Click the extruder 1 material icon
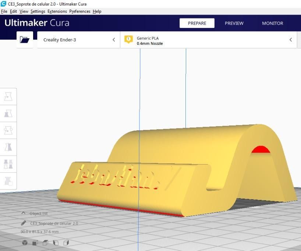This screenshot has height=251, width=301. (128, 39)
